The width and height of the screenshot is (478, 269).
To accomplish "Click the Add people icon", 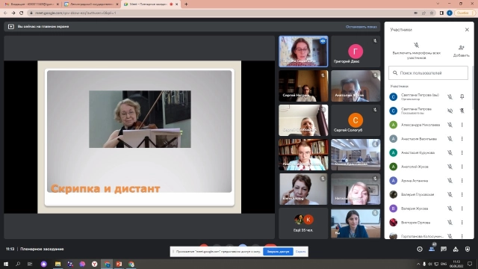I will [461, 48].
